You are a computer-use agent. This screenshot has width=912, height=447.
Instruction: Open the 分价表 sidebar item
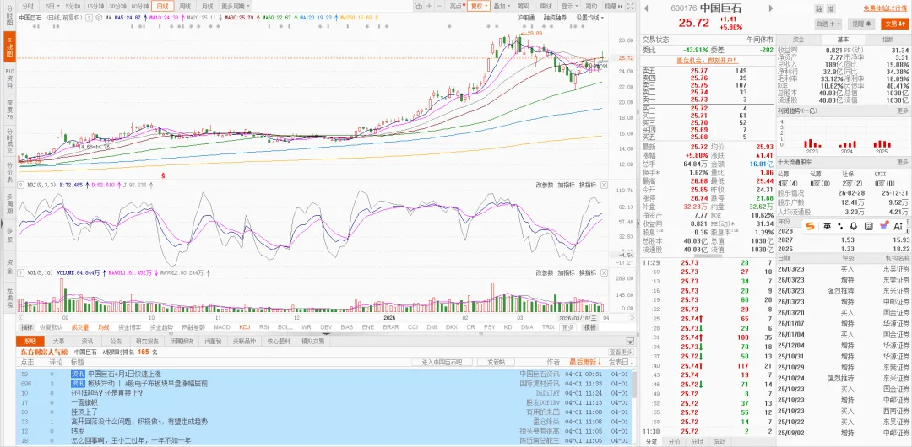click(x=9, y=173)
